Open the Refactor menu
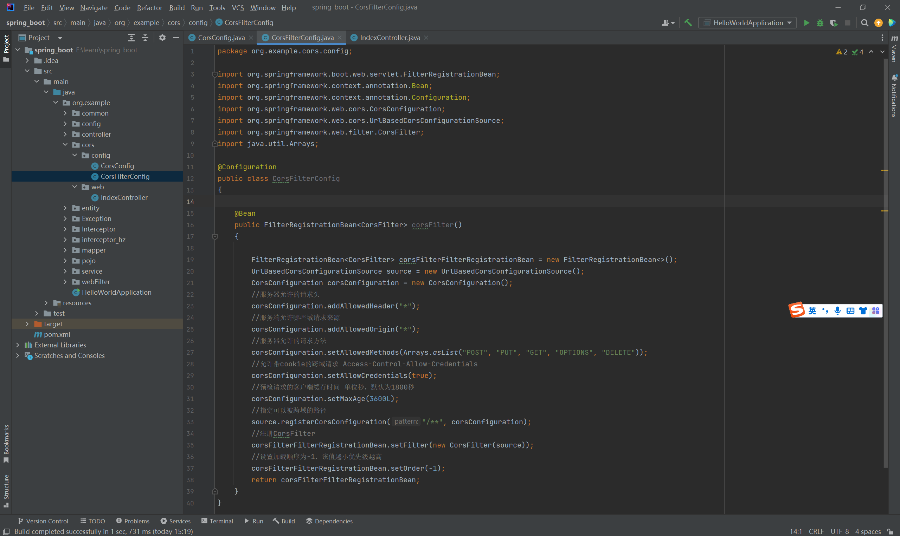This screenshot has height=536, width=900. pos(149,8)
